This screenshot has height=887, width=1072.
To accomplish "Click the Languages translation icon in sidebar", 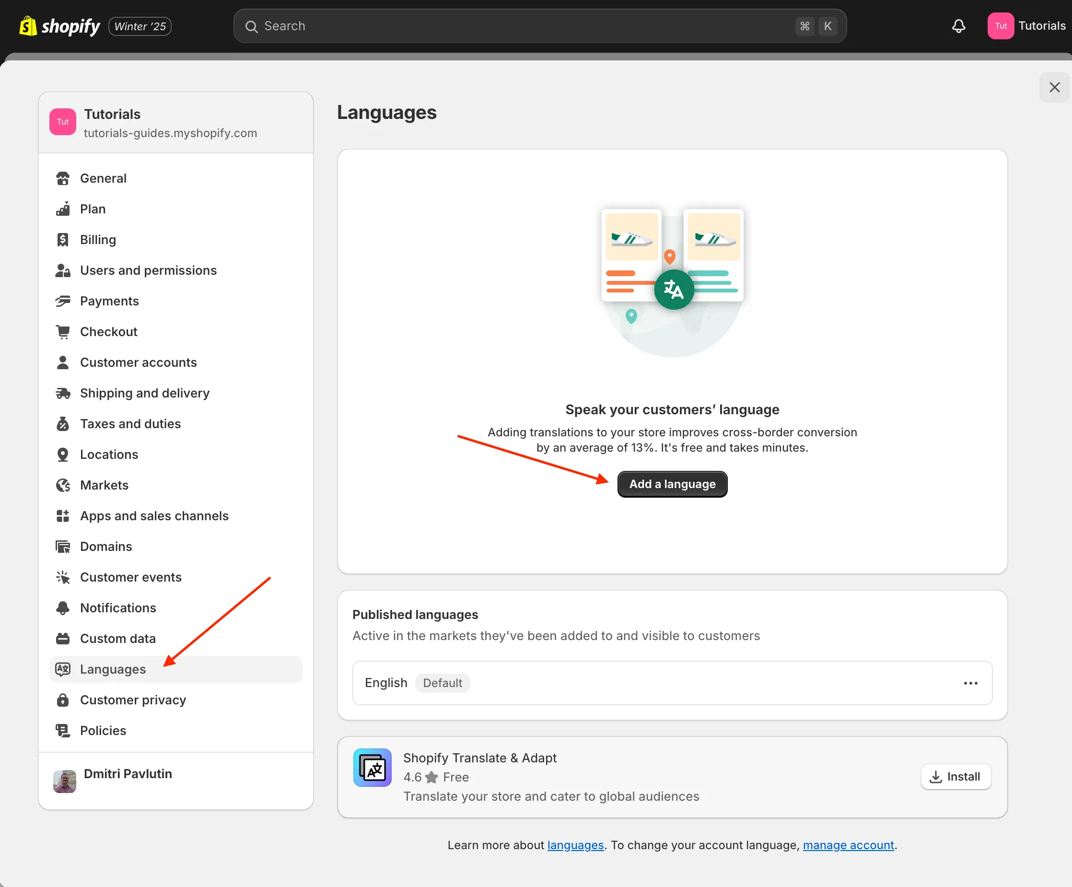I will coord(63,669).
